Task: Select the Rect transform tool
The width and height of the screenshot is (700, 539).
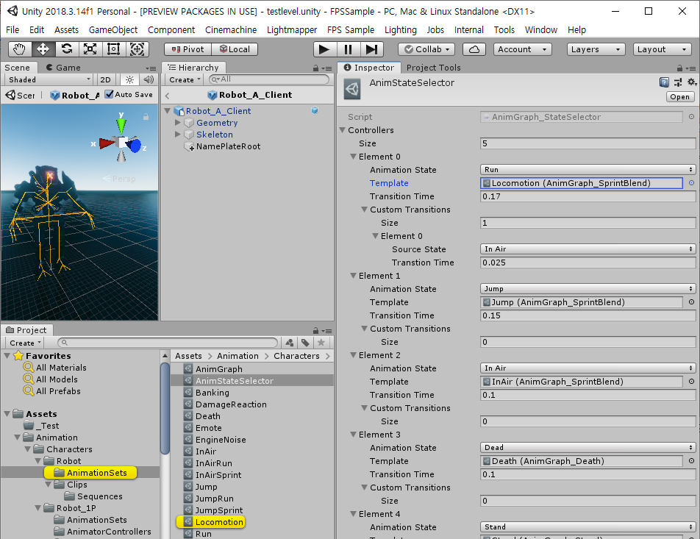Action: (x=113, y=49)
